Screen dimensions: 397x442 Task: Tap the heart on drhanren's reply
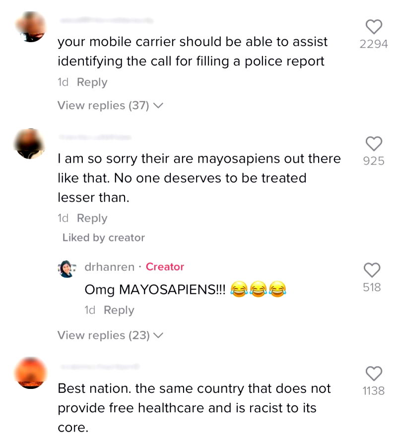[x=372, y=270]
